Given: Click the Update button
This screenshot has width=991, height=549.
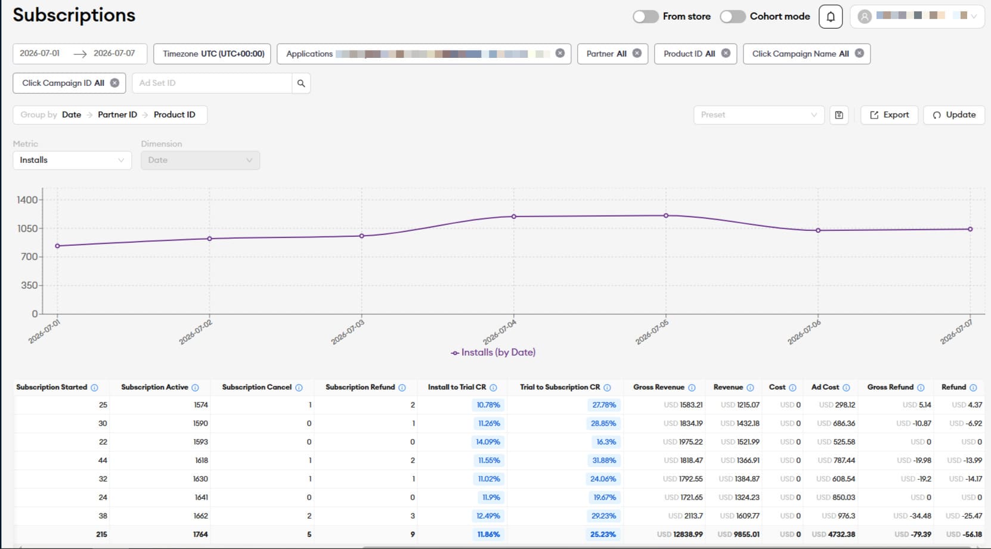Looking at the screenshot, I should point(954,115).
